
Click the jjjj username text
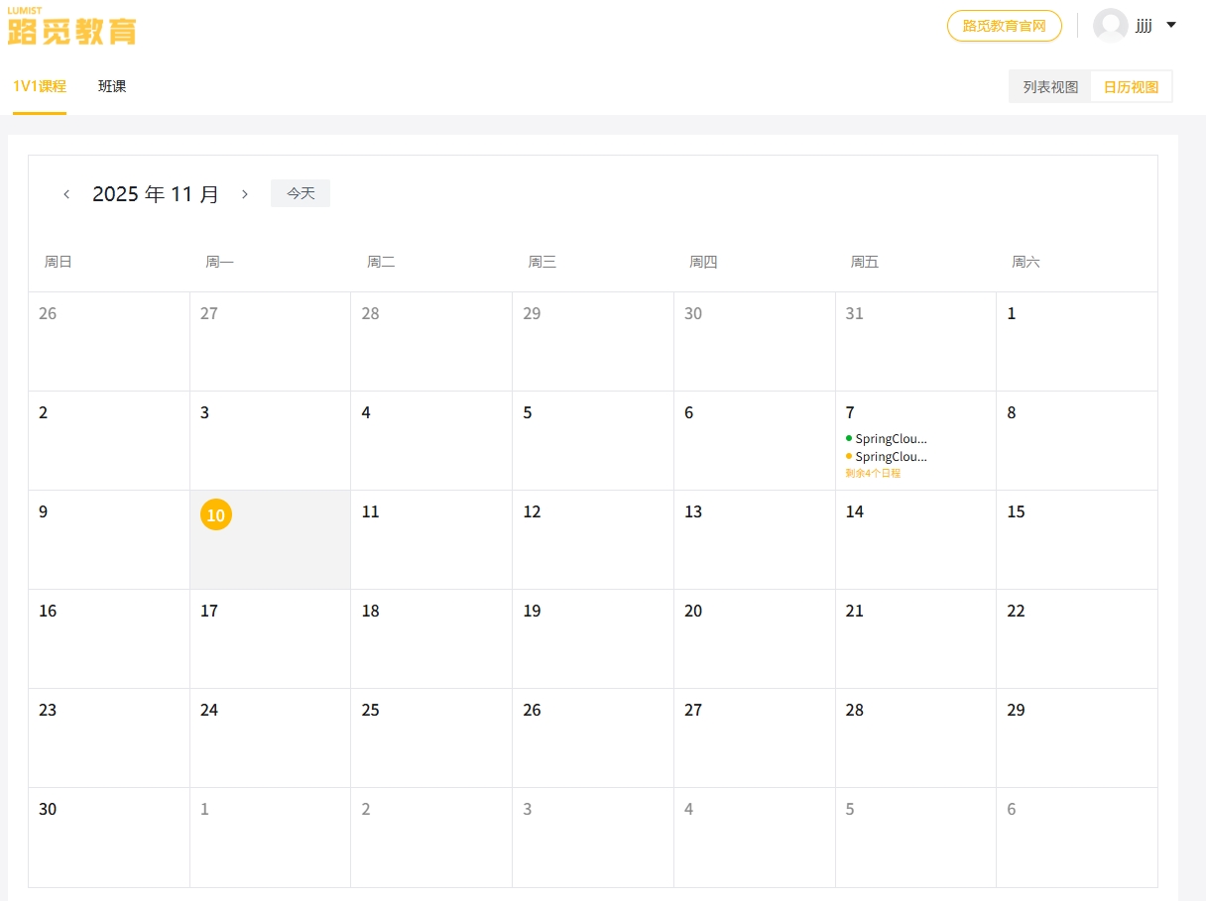pos(1144,26)
